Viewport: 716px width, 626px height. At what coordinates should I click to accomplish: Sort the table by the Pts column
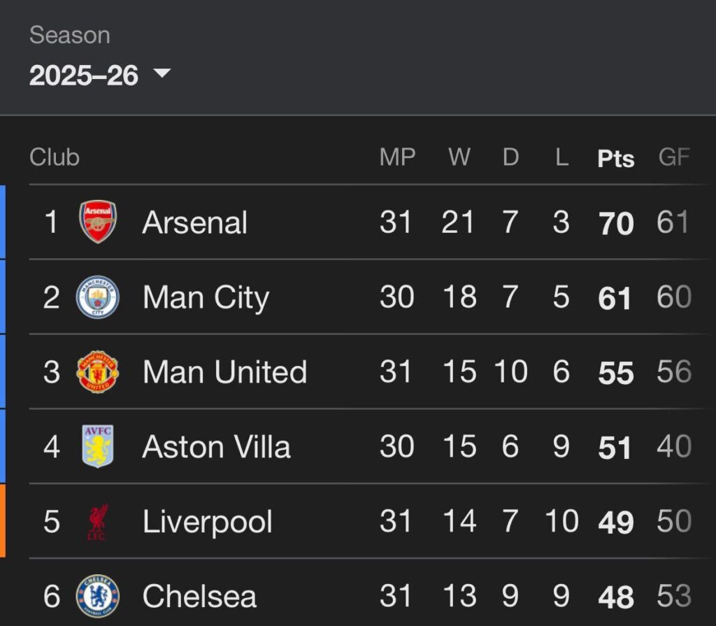(x=614, y=157)
